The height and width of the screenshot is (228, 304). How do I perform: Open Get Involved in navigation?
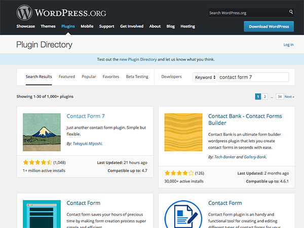click(x=132, y=26)
